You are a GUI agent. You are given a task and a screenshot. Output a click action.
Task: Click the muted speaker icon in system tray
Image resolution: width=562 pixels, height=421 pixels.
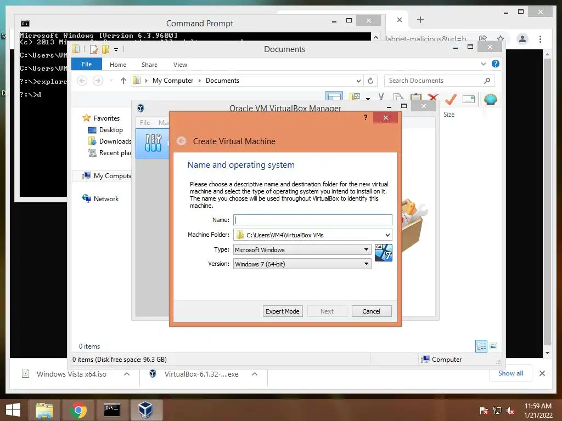510,411
